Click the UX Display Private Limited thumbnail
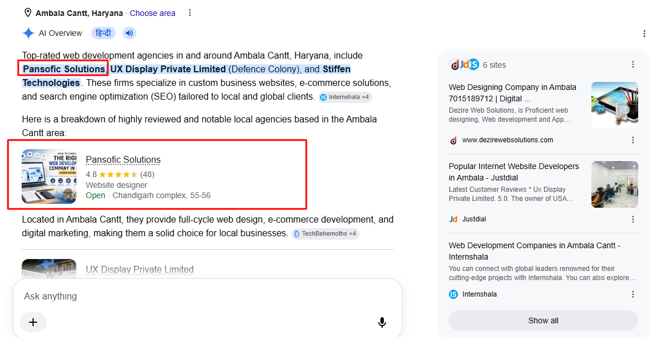Screen dimensions: 657x337 [x=49, y=269]
